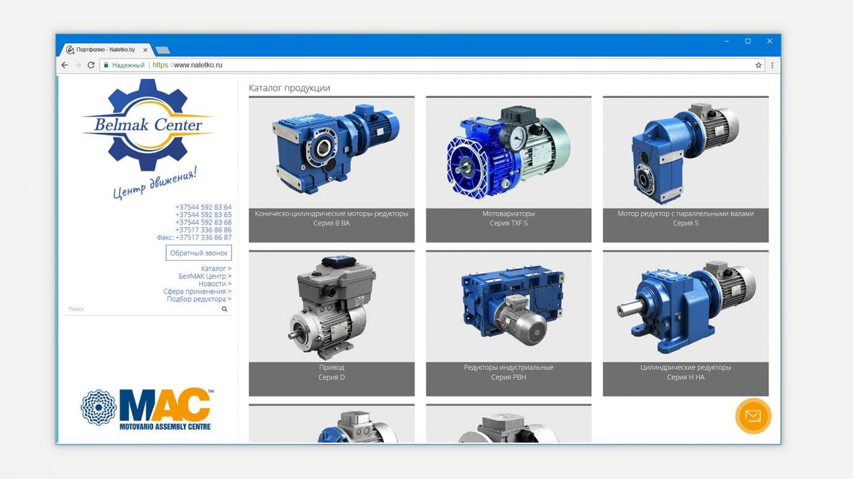The height and width of the screenshot is (479, 853).
Task: Open the Серия B BA gear motor image
Action: 331,153
